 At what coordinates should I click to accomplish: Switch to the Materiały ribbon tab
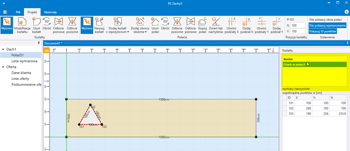(50, 12)
